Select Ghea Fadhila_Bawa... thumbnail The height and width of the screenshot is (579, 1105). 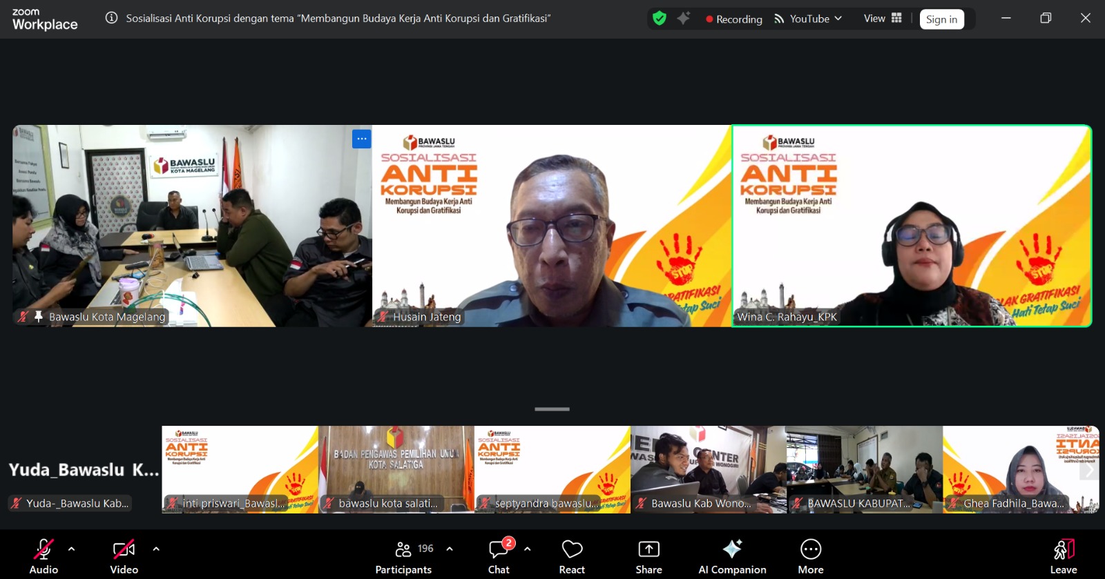[1021, 469]
